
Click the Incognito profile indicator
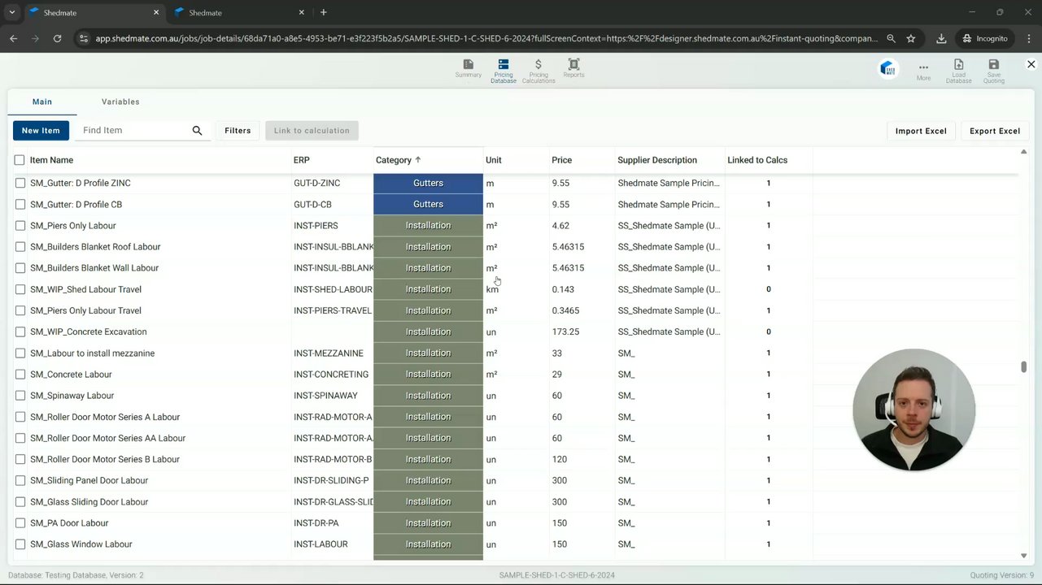pos(984,38)
